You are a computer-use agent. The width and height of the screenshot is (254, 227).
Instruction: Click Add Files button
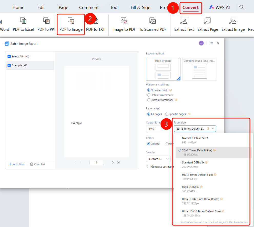[16, 164]
